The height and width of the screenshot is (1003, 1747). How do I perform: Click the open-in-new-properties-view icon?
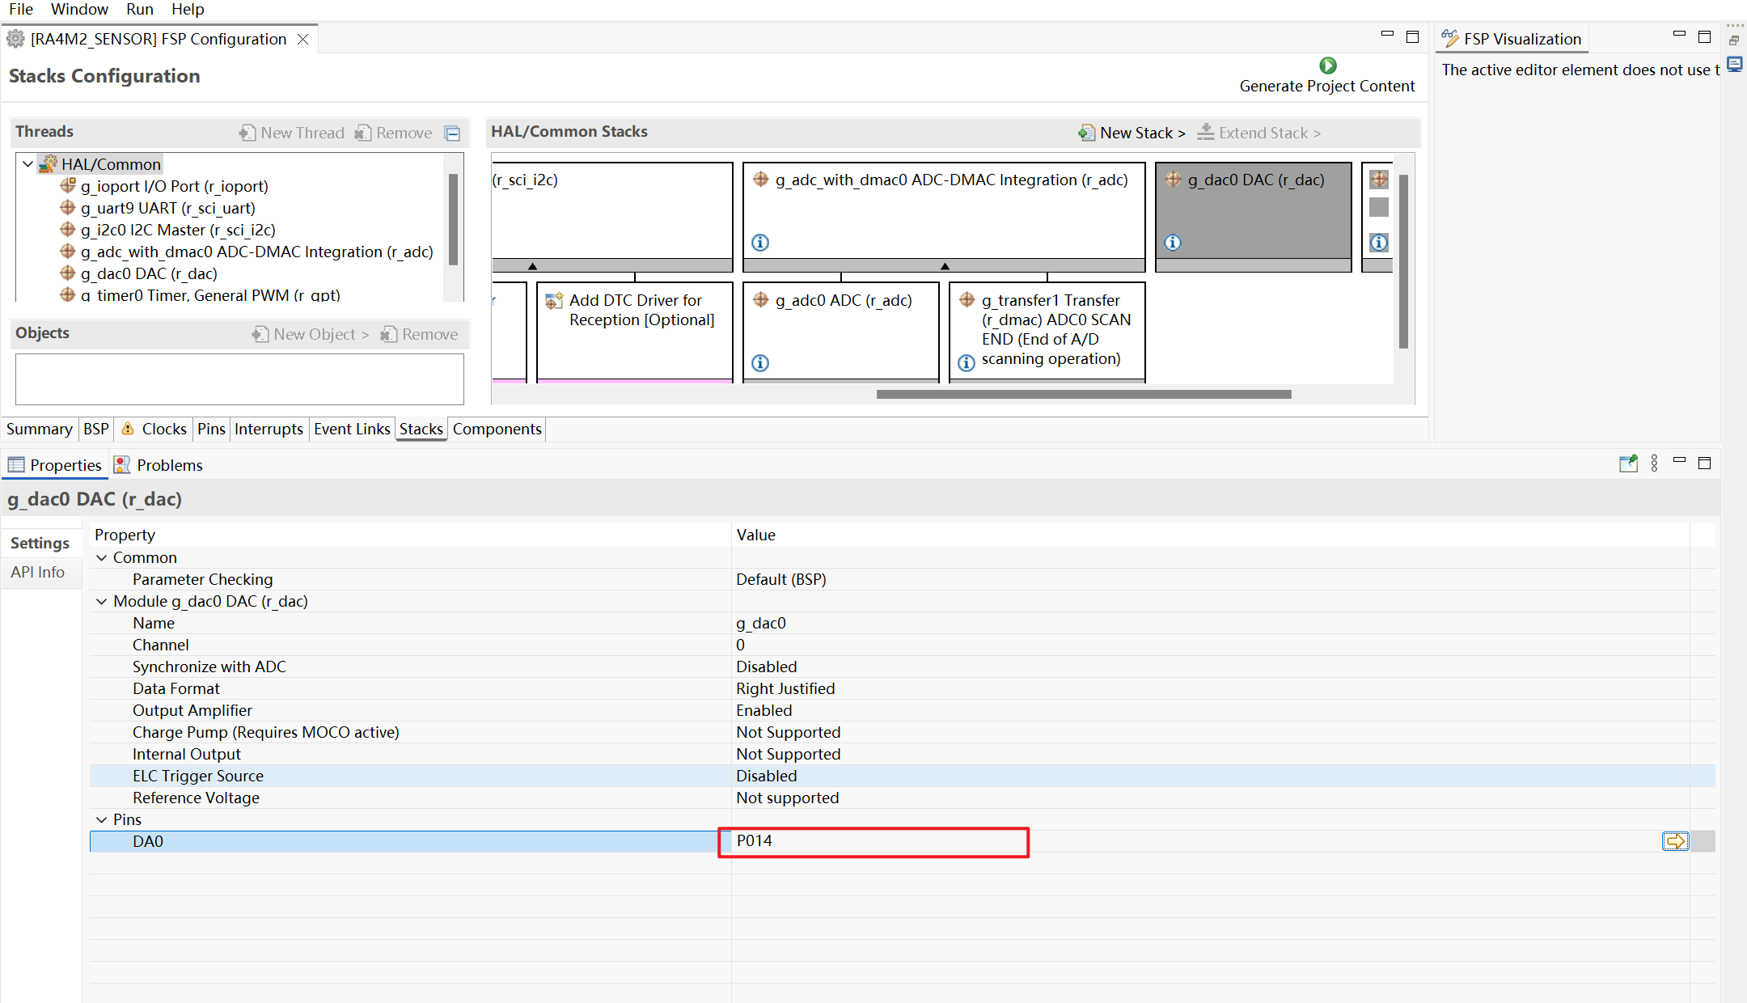[x=1628, y=463]
